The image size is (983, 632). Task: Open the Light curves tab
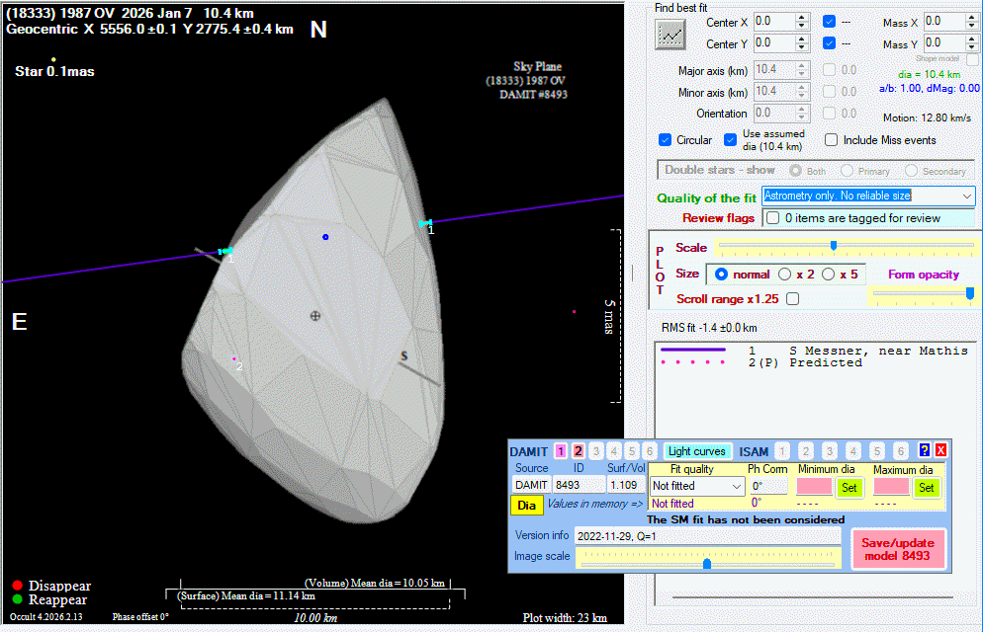698,451
